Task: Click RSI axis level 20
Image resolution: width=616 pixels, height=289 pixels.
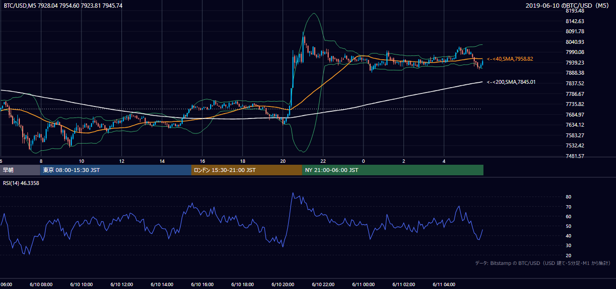Action: pos(568,255)
